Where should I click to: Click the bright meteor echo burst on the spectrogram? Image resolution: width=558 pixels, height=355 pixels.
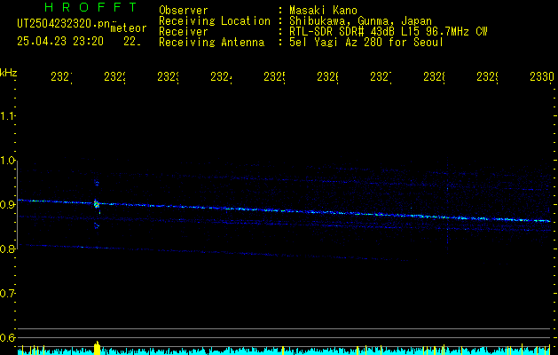96,204
